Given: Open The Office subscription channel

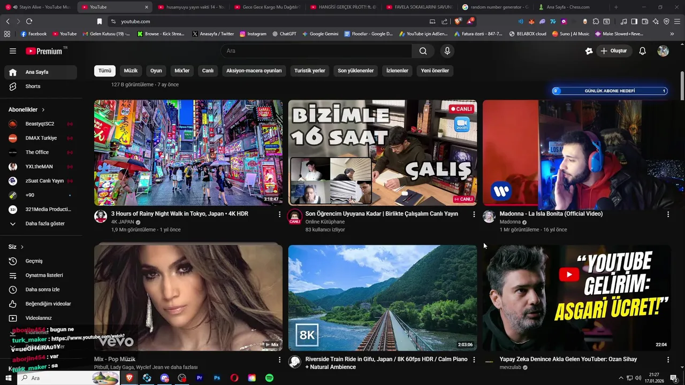Looking at the screenshot, I should pyautogui.click(x=41, y=152).
